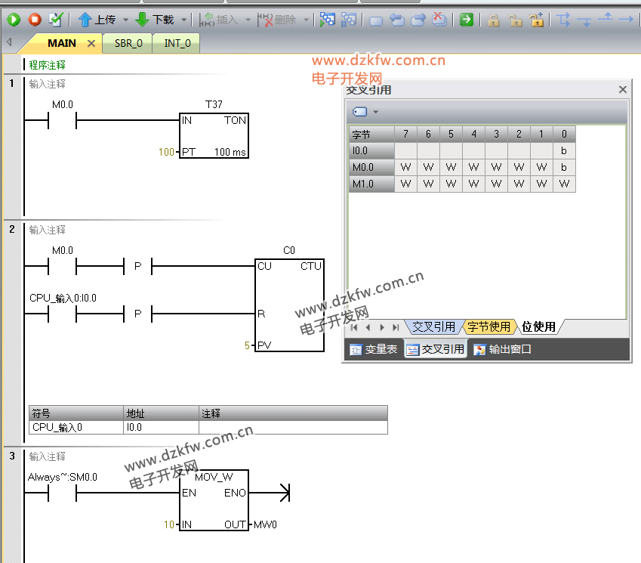This screenshot has height=563, width=641.
Task: Click the 下载 (Download) button
Action: 155,20
